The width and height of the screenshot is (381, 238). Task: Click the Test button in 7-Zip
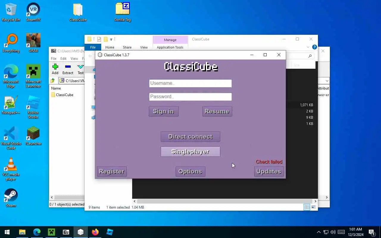click(x=80, y=69)
